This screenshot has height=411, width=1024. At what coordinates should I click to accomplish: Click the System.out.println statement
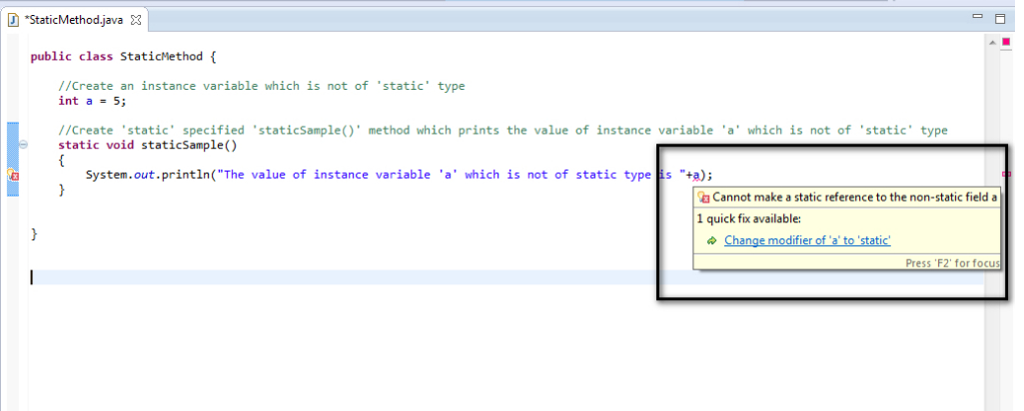click(x=400, y=175)
